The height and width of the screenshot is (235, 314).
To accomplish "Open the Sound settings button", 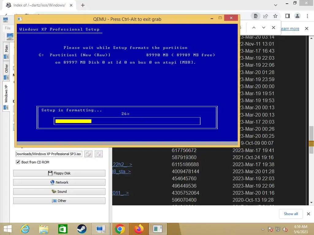I will [x=59, y=192].
